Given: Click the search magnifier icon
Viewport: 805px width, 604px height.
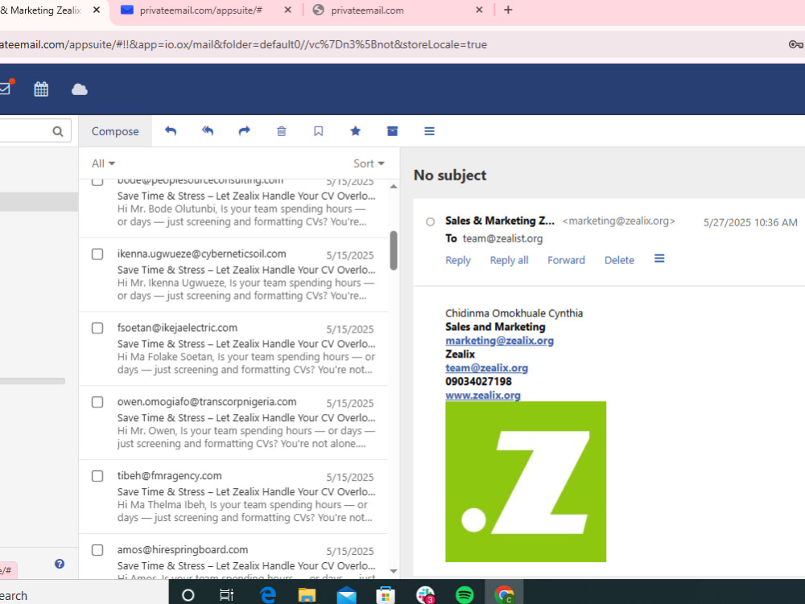Looking at the screenshot, I should pyautogui.click(x=58, y=131).
